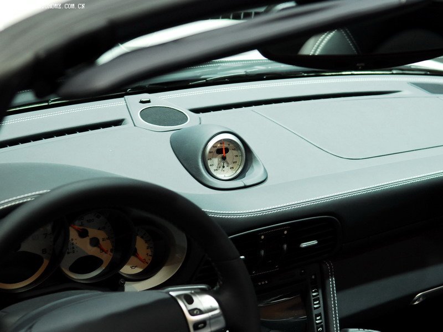Click the small sensor button above speaker
This screenshot has width=443, height=332.
[x=145, y=101]
